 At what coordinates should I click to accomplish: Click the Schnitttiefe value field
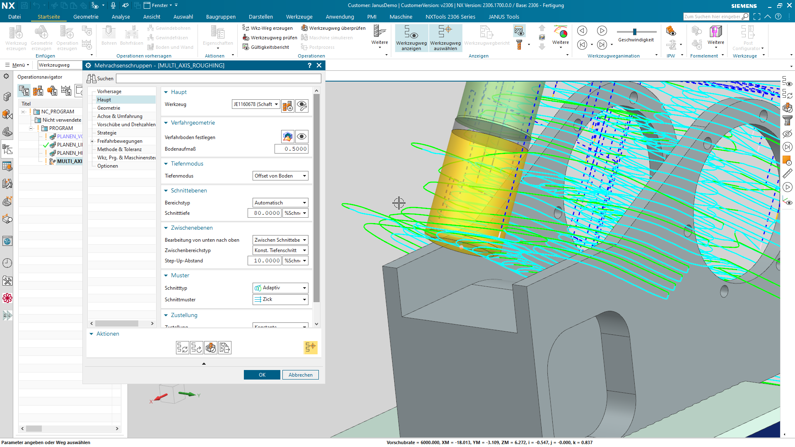(265, 213)
